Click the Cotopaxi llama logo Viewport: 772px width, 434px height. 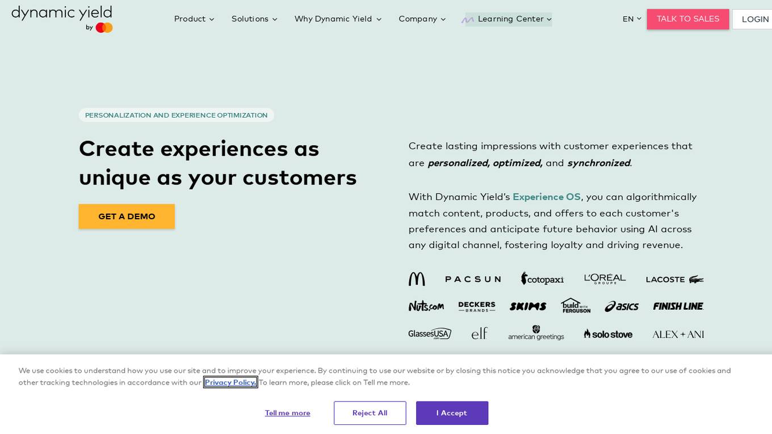(542, 278)
